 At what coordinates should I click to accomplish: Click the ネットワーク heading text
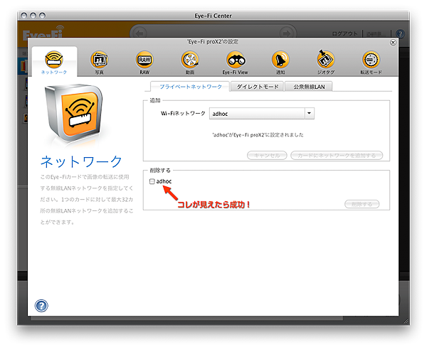click(81, 161)
